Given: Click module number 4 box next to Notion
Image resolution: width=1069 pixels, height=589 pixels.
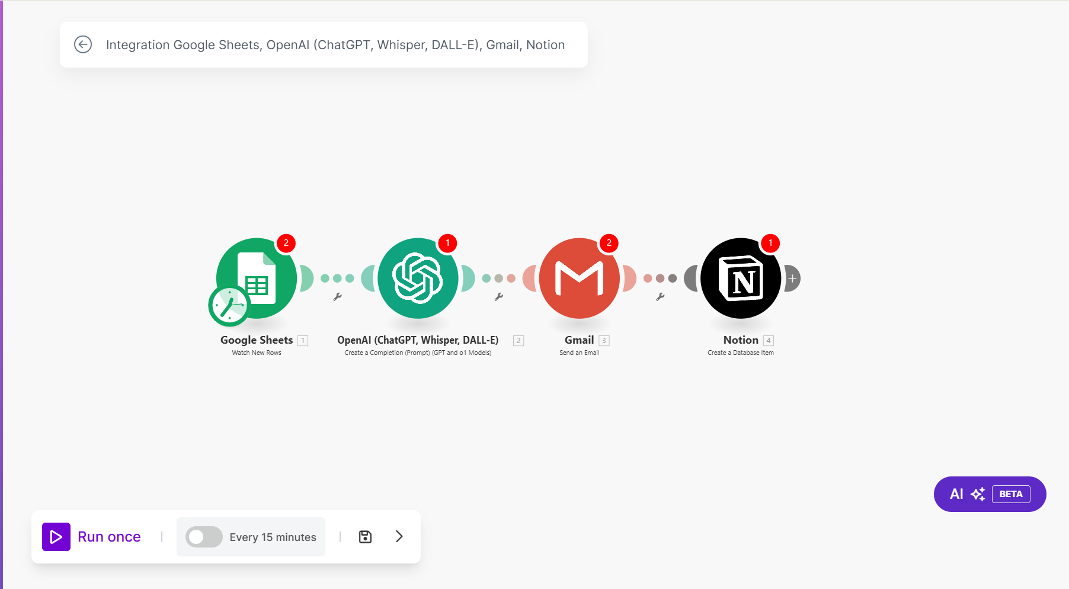Looking at the screenshot, I should [x=769, y=341].
